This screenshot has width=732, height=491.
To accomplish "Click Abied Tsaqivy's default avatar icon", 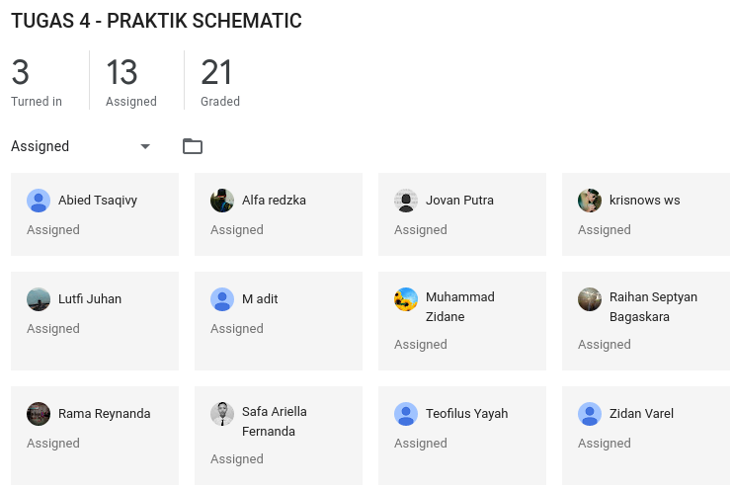I will tap(39, 201).
